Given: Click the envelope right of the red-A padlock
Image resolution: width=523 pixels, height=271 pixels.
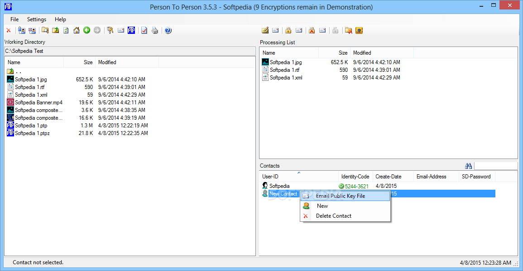Looking at the screenshot, I should [322, 30].
